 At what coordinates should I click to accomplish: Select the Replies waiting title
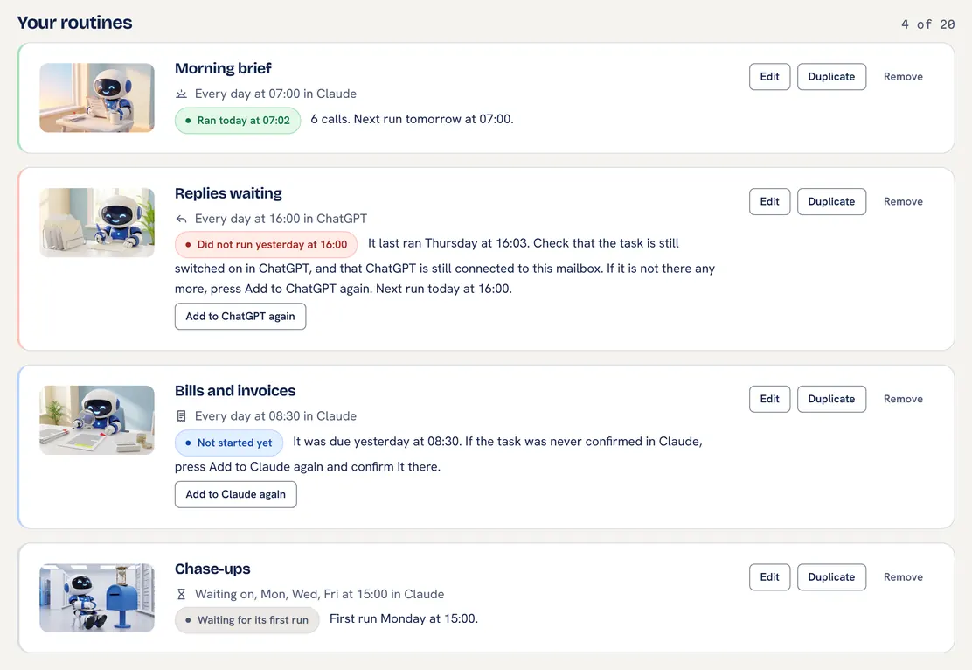pos(228,193)
